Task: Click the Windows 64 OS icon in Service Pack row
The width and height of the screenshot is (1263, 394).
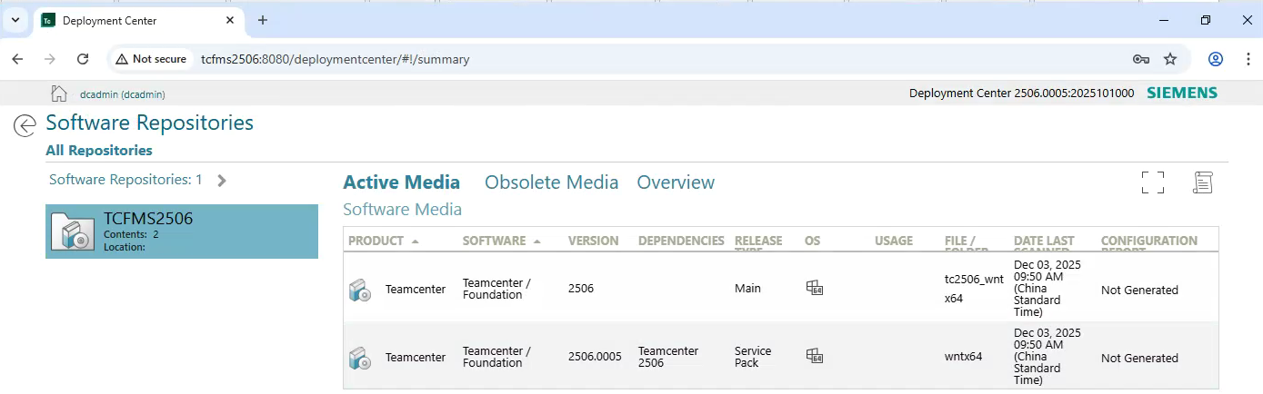Action: (x=814, y=356)
